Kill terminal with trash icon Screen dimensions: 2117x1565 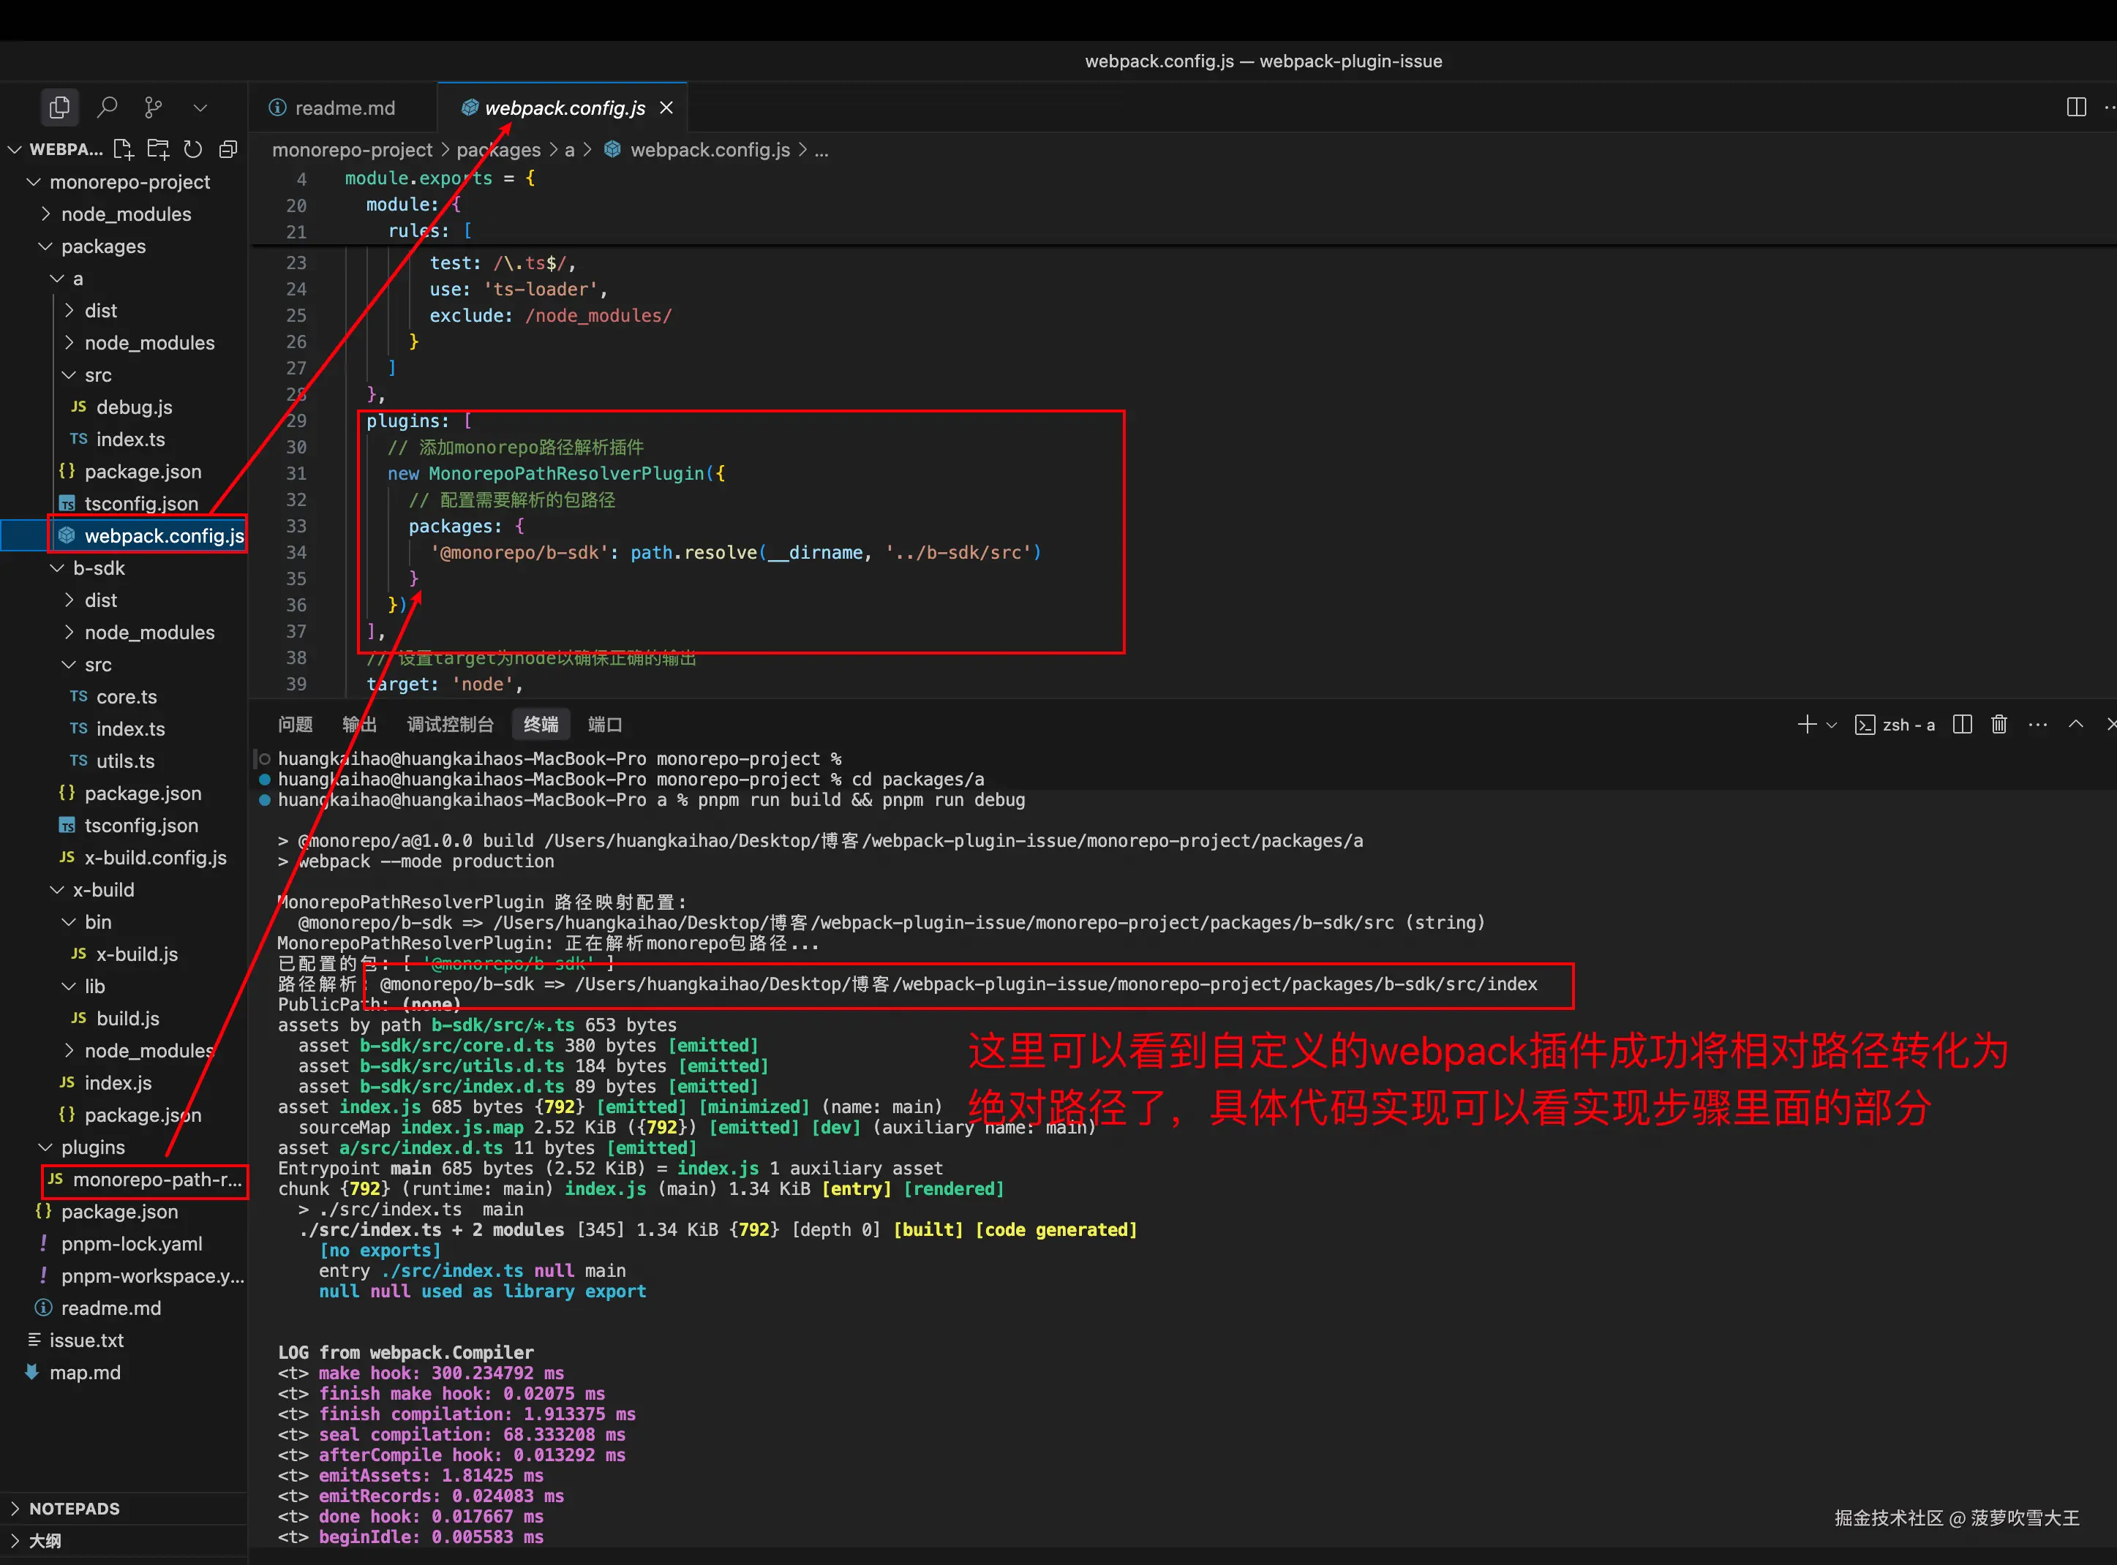click(1998, 725)
